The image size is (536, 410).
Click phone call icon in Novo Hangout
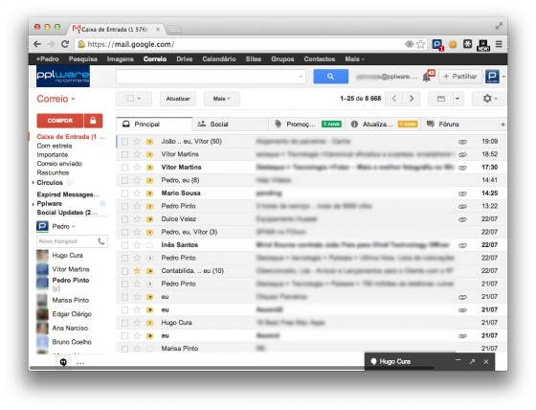(101, 241)
